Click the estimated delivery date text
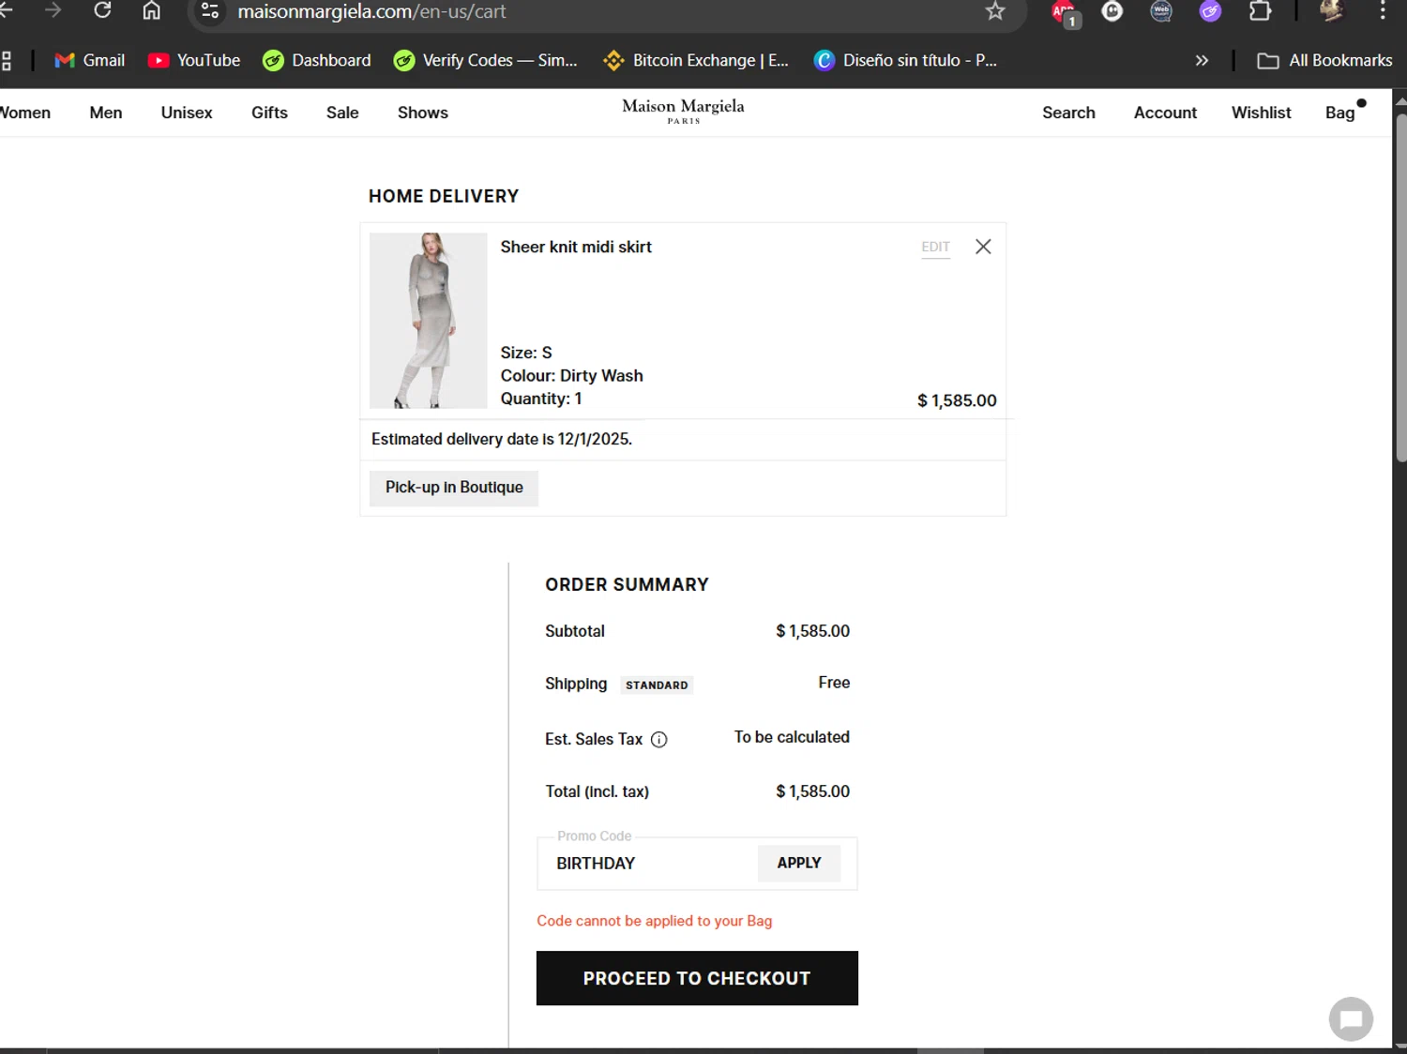Image resolution: width=1407 pixels, height=1054 pixels. [x=502, y=439]
